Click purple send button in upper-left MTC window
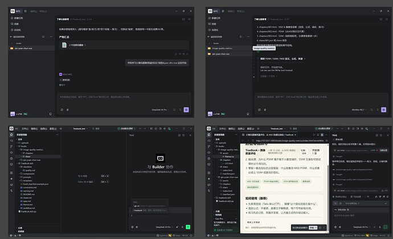The height and width of the screenshot is (239, 393). pyautogui.click(x=186, y=109)
